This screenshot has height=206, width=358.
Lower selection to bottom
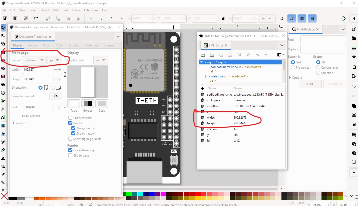coord(121,18)
